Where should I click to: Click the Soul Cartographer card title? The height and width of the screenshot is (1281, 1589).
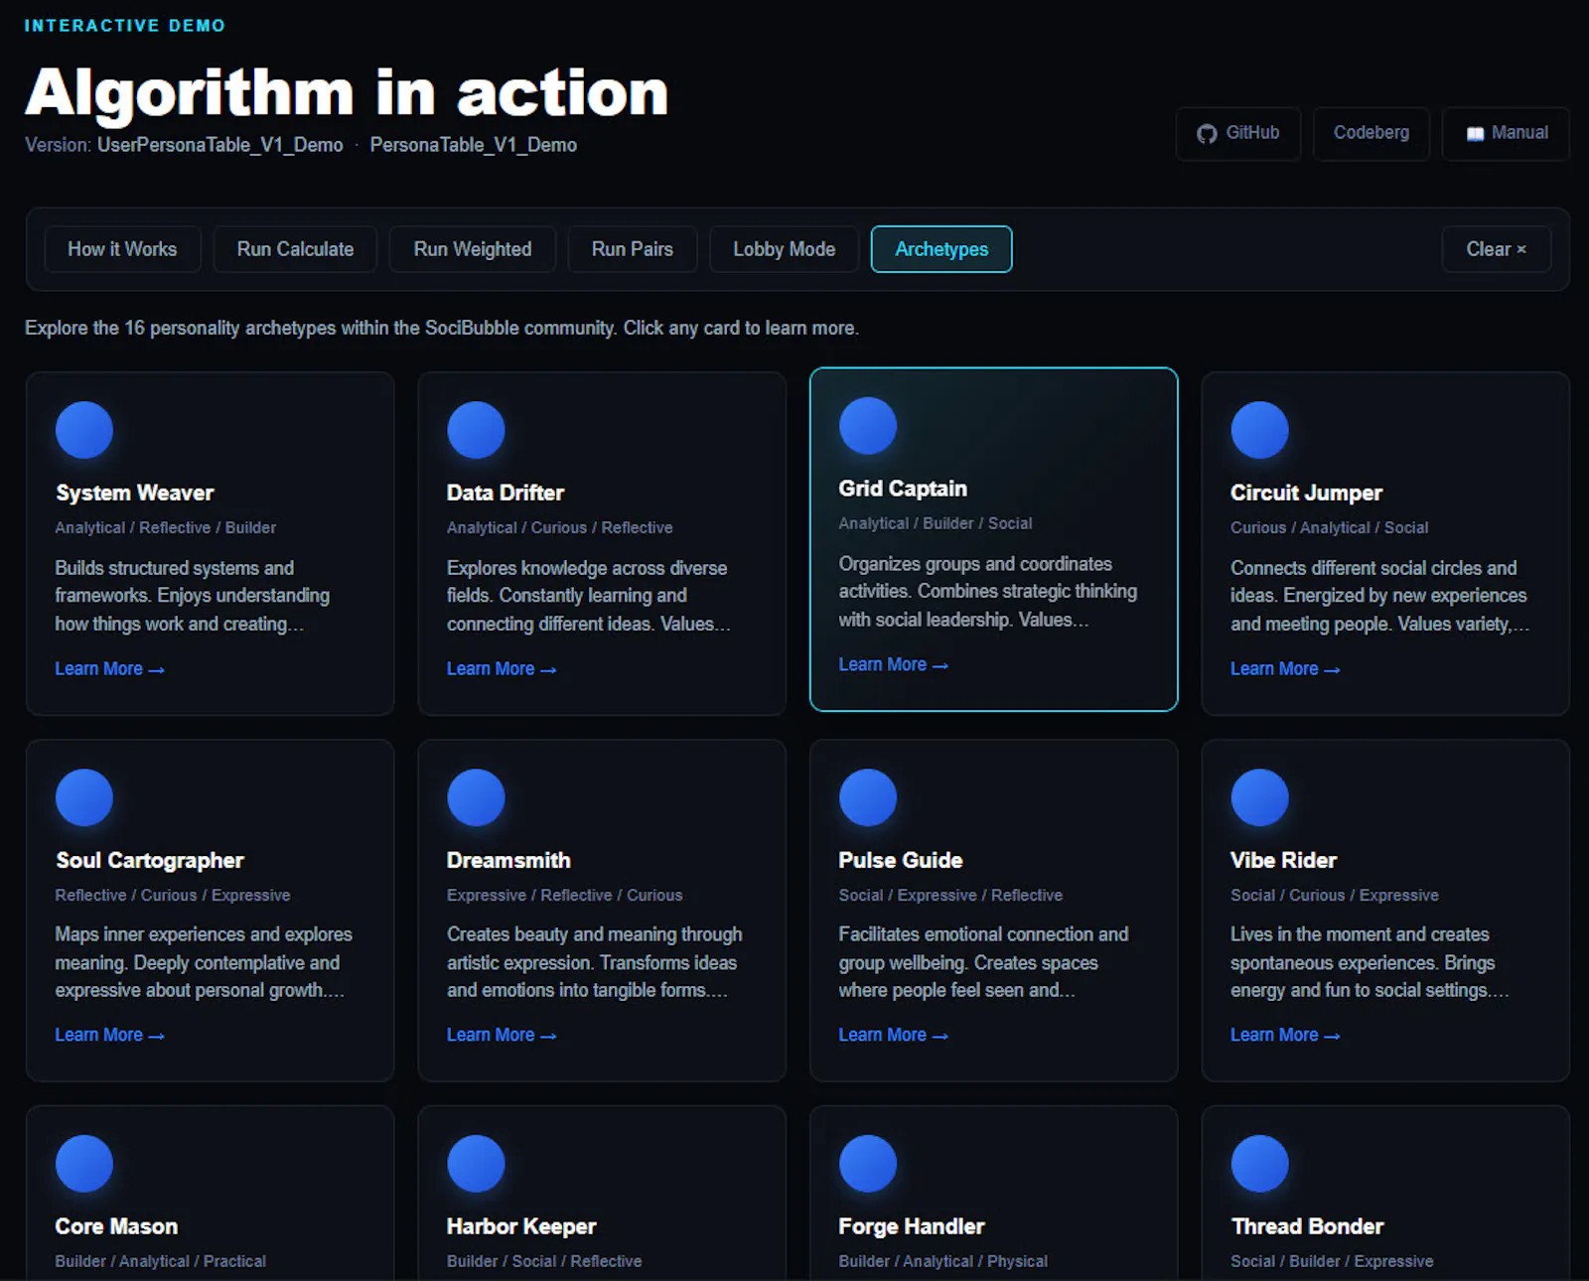pos(150,860)
